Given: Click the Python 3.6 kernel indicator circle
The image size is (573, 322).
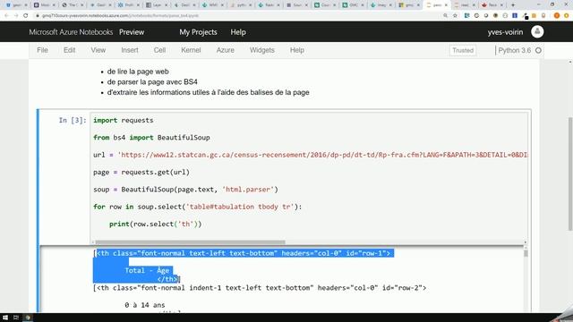Looking at the screenshot, I should click(x=538, y=50).
